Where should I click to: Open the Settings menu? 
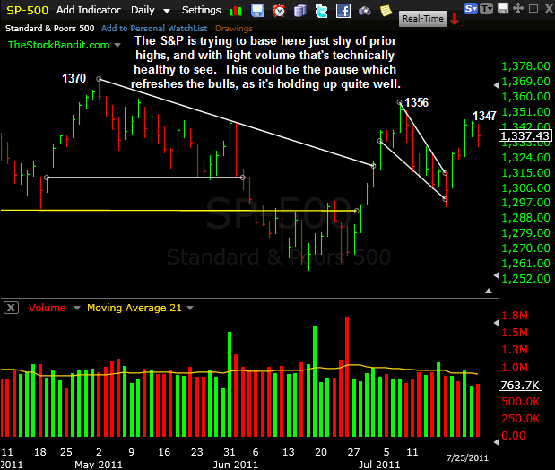point(202,10)
